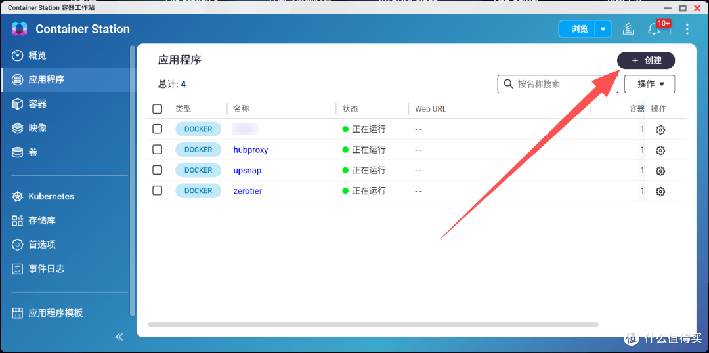Select 应用程序 in the sidebar

pyautogui.click(x=68, y=80)
